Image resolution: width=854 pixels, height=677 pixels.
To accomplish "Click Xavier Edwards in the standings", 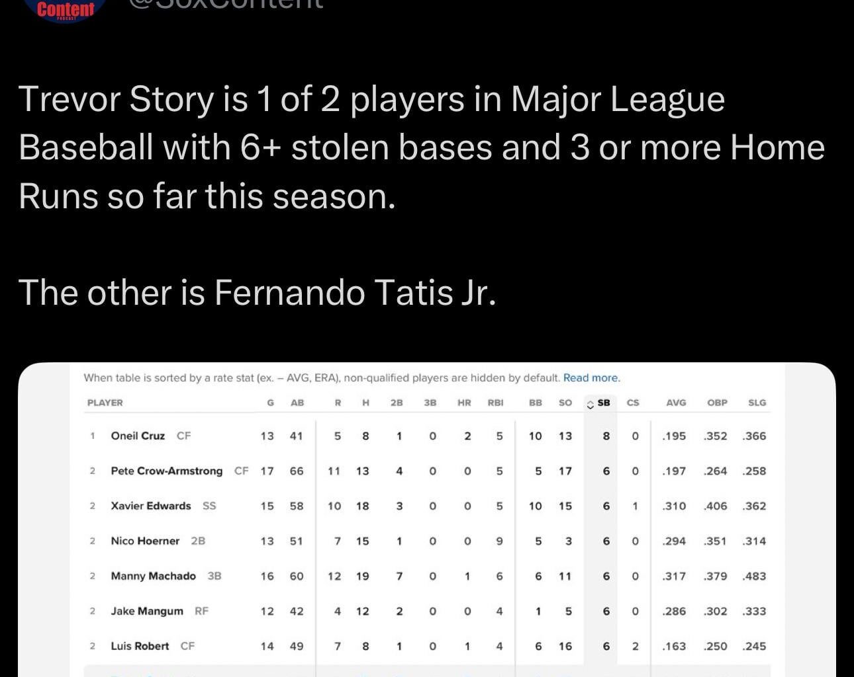I will [x=151, y=506].
